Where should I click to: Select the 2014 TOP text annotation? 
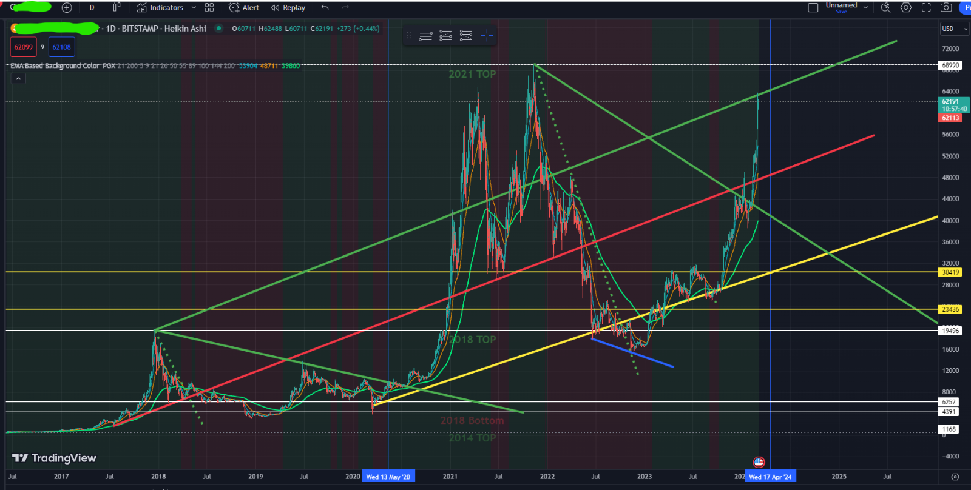pos(472,438)
